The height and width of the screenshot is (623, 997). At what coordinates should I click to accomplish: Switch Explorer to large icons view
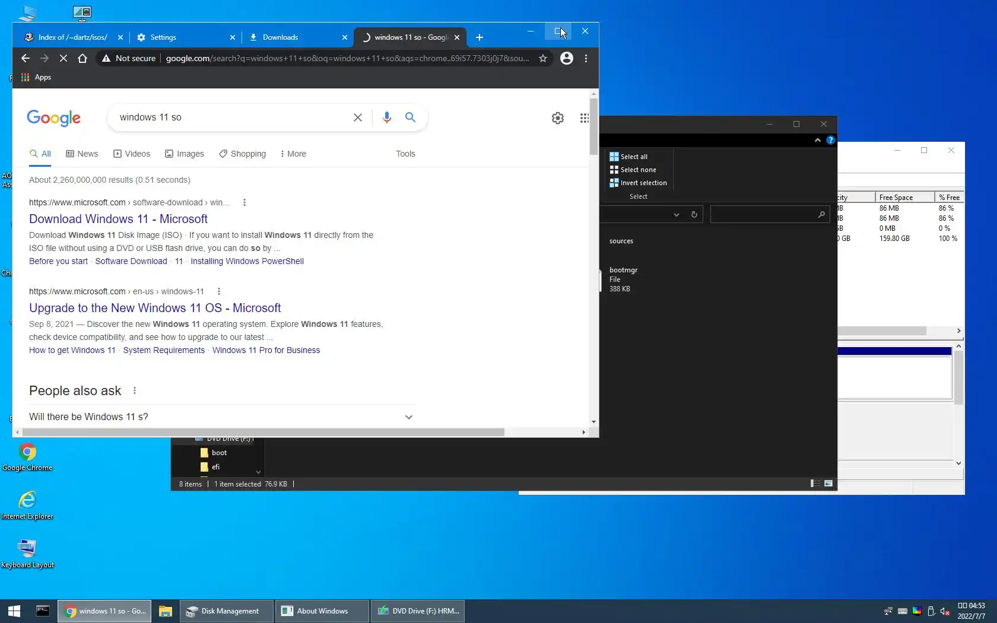(x=828, y=484)
